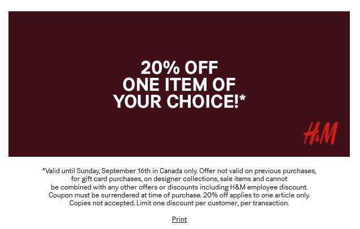Click the "ONE ITEM OF" headline line
The image size is (360, 229).
click(x=179, y=85)
